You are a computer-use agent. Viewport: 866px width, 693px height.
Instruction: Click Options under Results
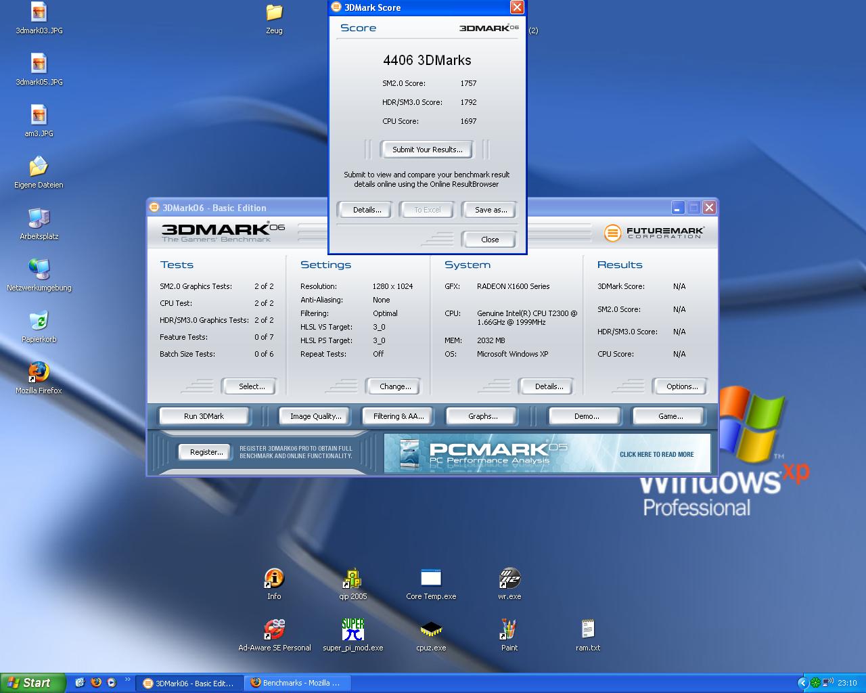click(681, 386)
